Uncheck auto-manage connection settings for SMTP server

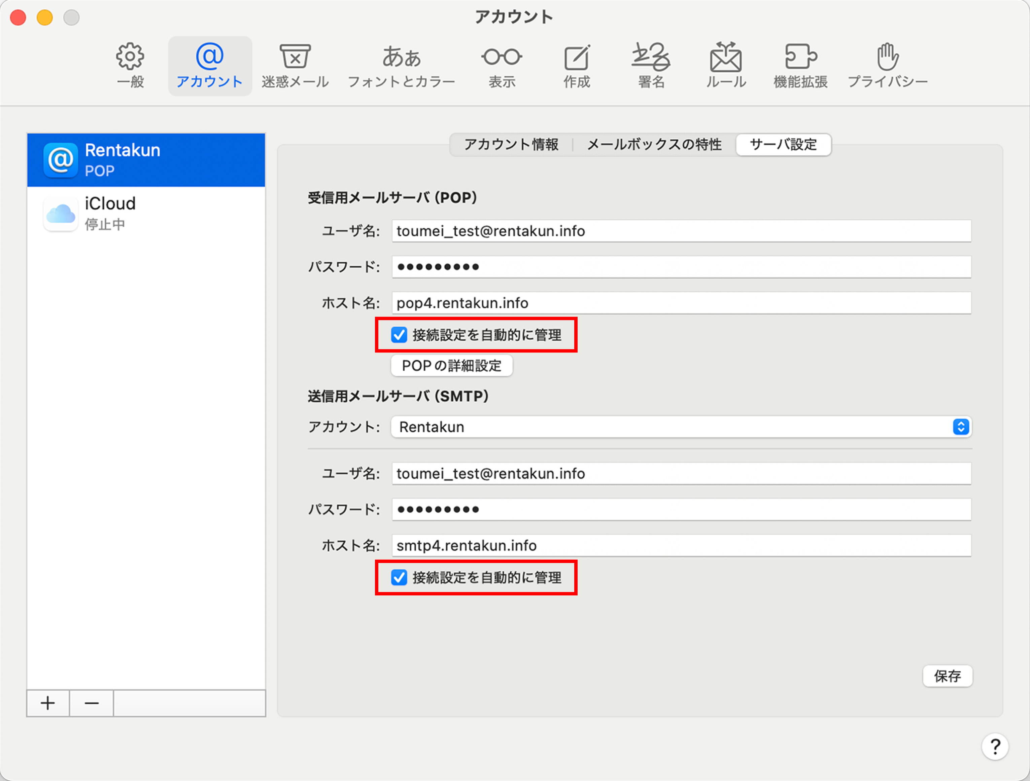(x=399, y=577)
